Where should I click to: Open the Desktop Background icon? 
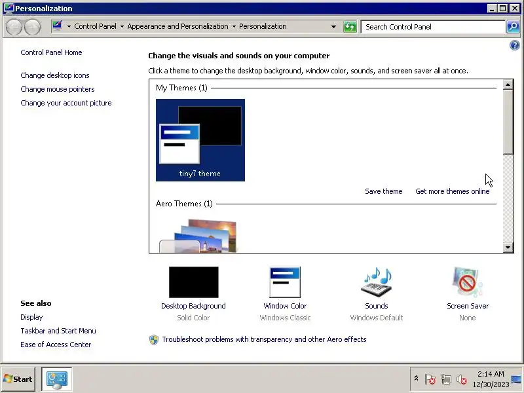pyautogui.click(x=193, y=282)
